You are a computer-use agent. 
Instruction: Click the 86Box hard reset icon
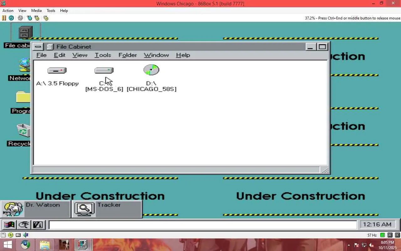11,18
